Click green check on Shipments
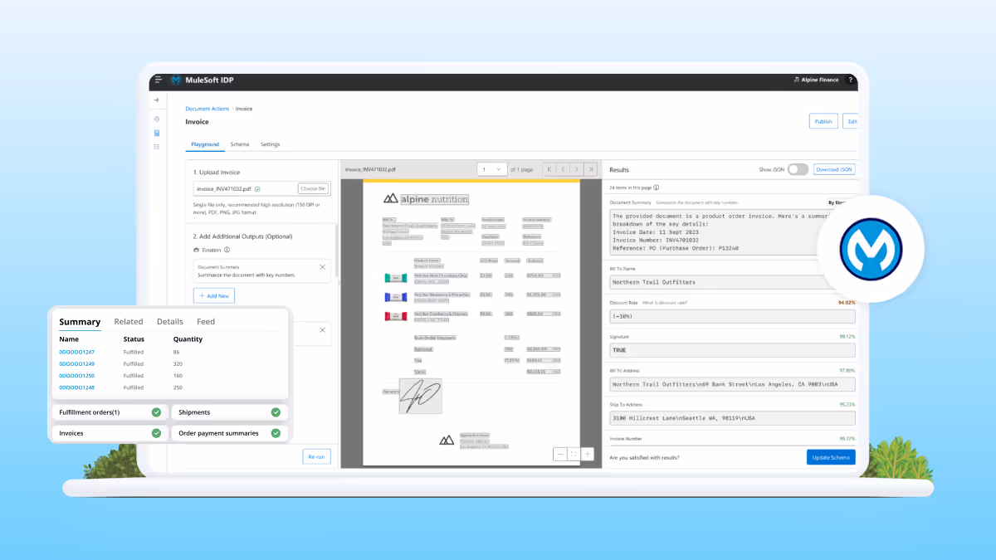 click(x=276, y=412)
